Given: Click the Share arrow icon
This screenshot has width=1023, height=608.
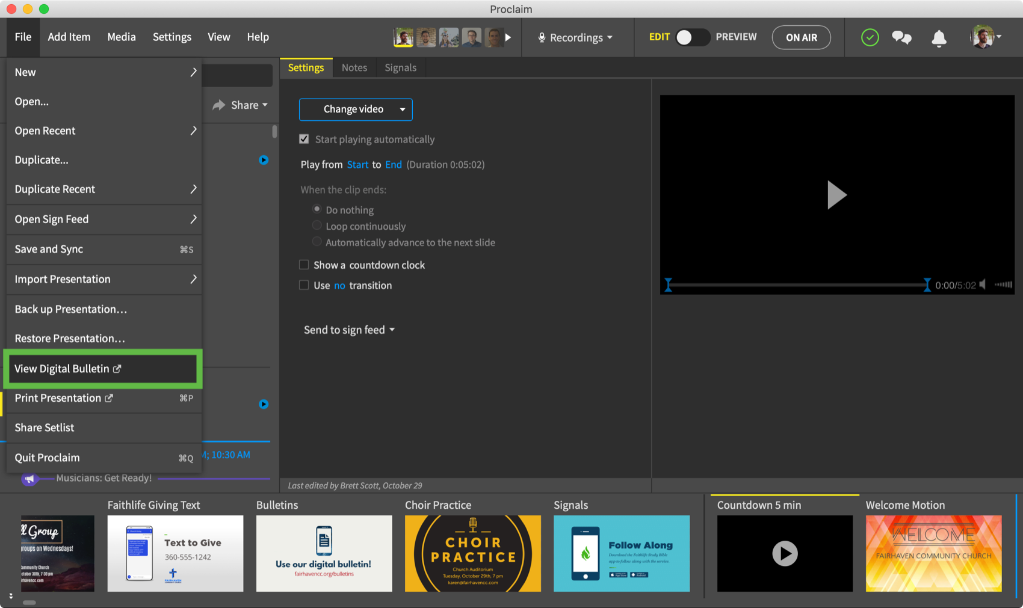Looking at the screenshot, I should tap(219, 105).
